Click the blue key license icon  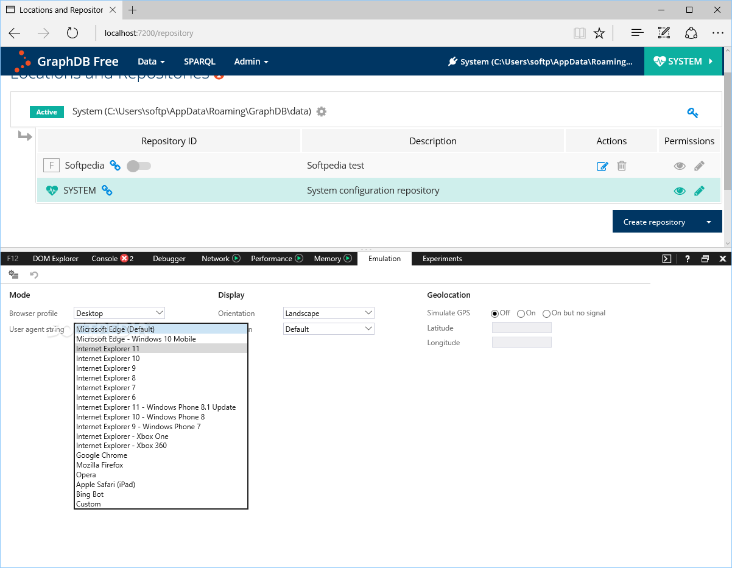point(692,113)
